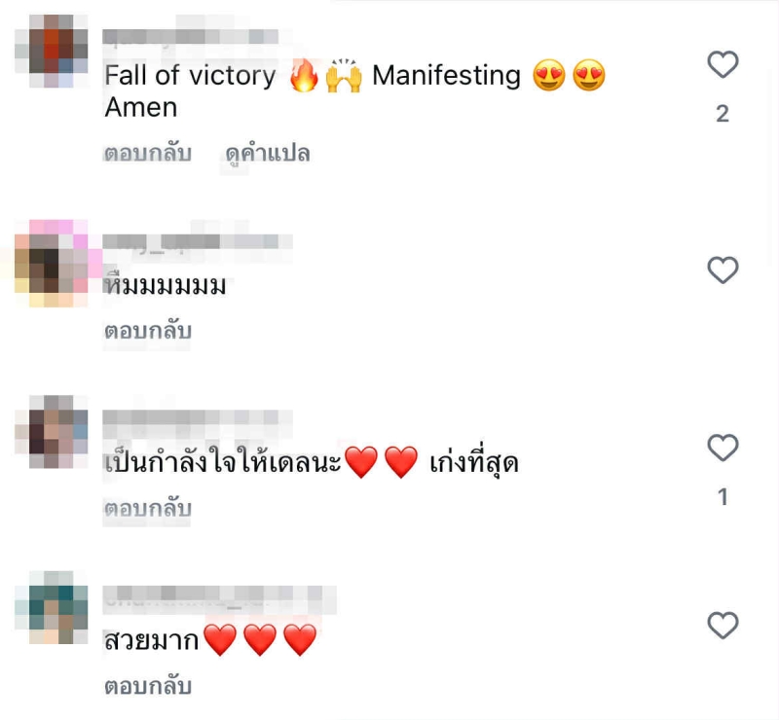The height and width of the screenshot is (720, 779).
Task: Click the username above the หืมมมมมม comment
Action: coord(198,242)
